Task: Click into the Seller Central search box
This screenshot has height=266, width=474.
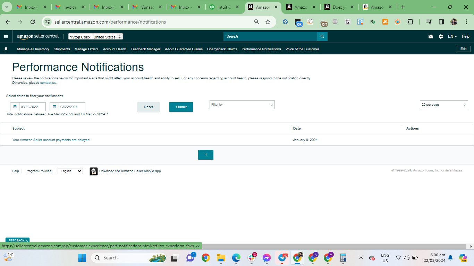Action: 270,36
